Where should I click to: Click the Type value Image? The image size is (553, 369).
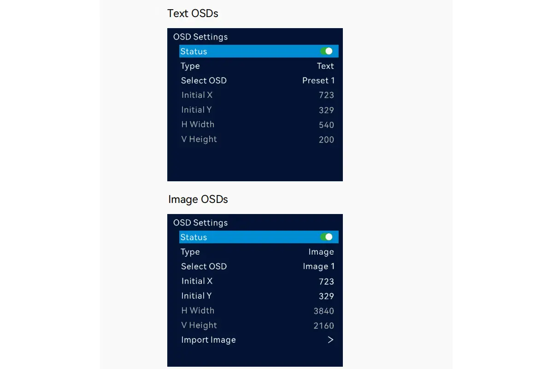click(x=321, y=252)
